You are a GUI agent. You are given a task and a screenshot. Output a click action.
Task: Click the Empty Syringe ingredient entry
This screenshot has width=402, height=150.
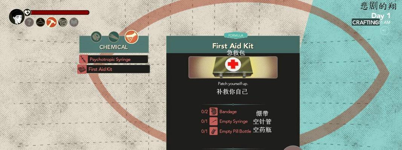pyautogui.click(x=224, y=121)
